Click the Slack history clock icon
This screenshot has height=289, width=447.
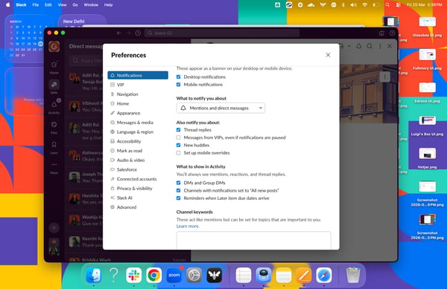coord(138,33)
